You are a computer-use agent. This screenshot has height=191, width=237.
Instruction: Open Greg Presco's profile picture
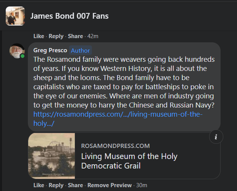tap(17, 51)
